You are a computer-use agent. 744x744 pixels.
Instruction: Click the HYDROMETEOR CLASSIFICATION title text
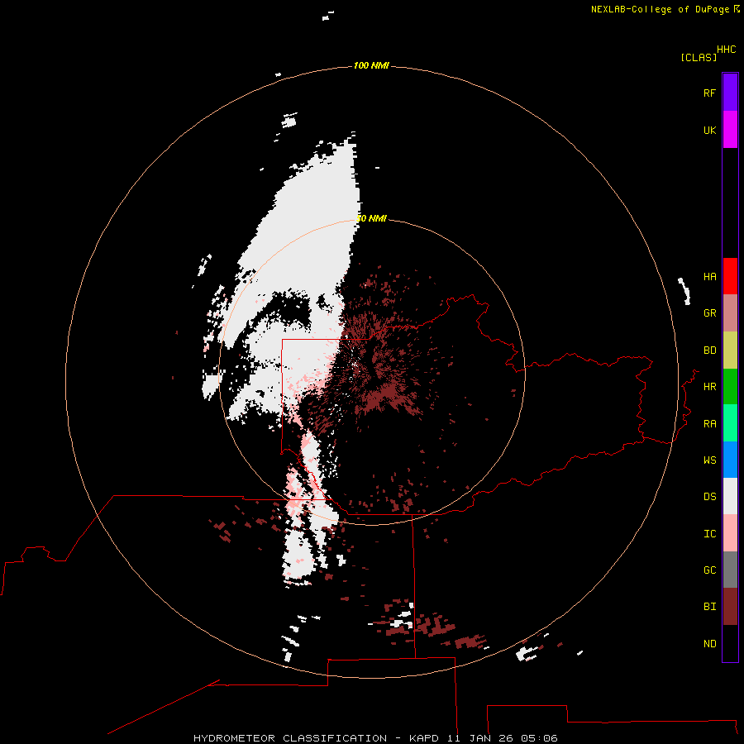(290, 738)
